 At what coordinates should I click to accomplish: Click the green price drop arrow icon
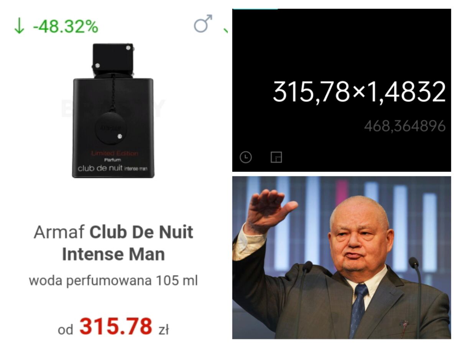click(x=18, y=27)
